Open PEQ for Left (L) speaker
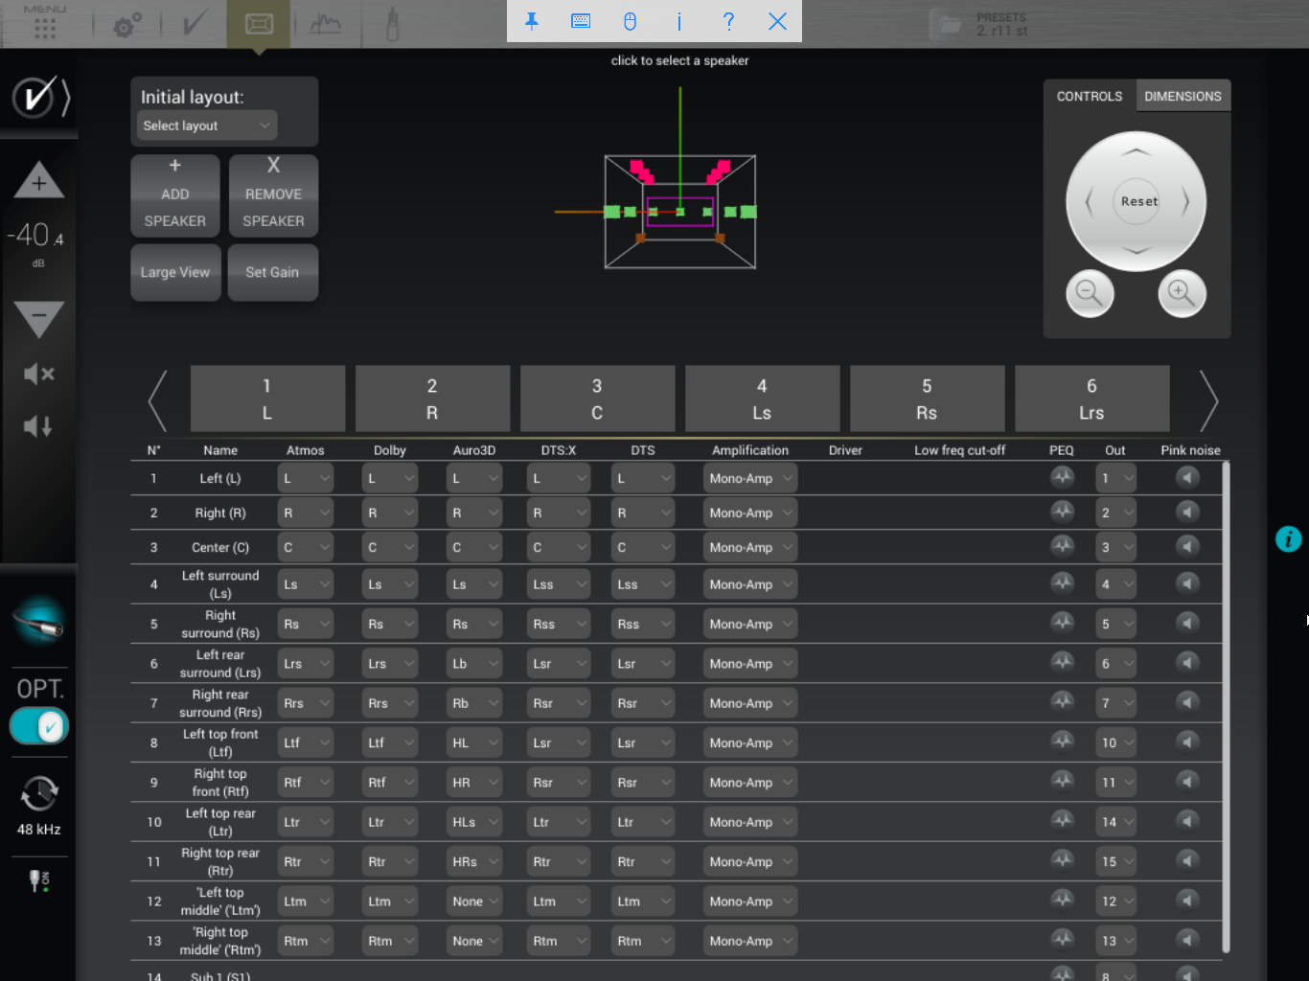 (1062, 477)
